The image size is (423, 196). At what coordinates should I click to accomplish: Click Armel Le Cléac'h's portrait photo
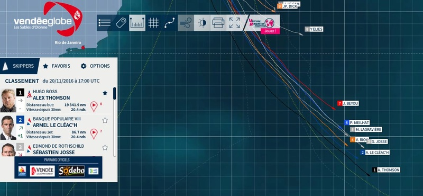click(8, 128)
